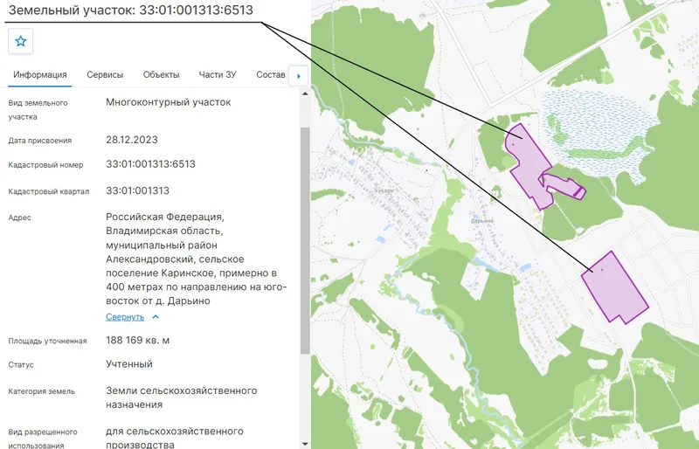Click the scroll-up arrow of info panel

(305, 93)
